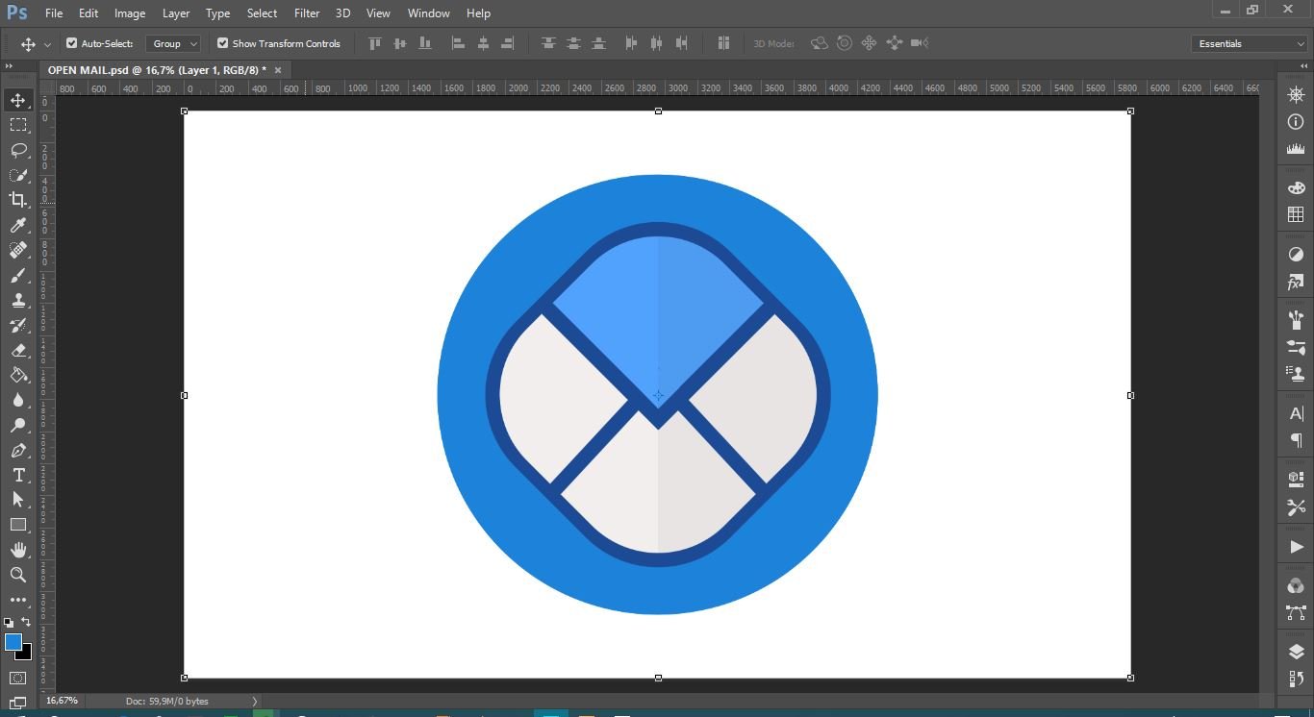Image resolution: width=1314 pixels, height=717 pixels.
Task: Select the Horizontal Type tool
Action: click(18, 475)
